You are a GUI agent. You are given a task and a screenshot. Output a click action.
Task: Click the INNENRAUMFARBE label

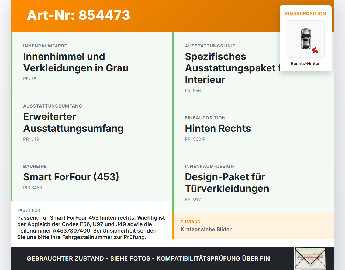click(x=45, y=46)
